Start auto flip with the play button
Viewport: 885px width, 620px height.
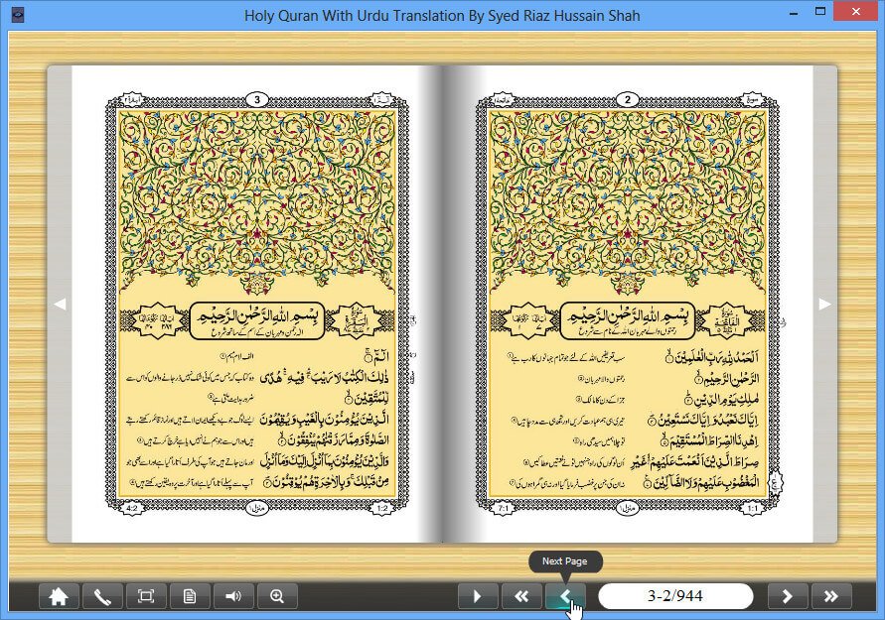click(478, 596)
